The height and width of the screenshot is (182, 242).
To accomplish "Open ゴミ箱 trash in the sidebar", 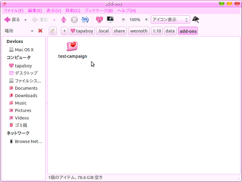I will [18, 125].
